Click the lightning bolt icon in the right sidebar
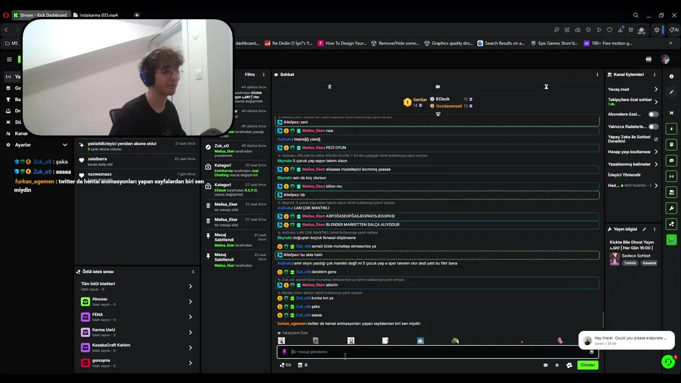The height and width of the screenshot is (383, 681). coord(671,129)
